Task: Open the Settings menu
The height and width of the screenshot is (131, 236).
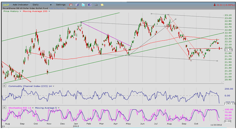Action: pyautogui.click(x=61, y=5)
